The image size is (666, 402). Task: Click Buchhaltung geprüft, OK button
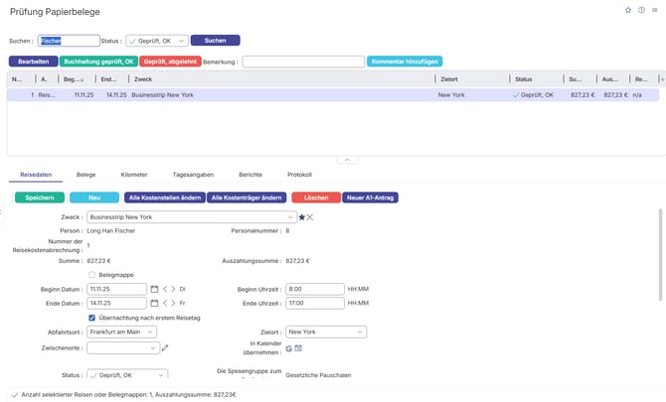98,62
